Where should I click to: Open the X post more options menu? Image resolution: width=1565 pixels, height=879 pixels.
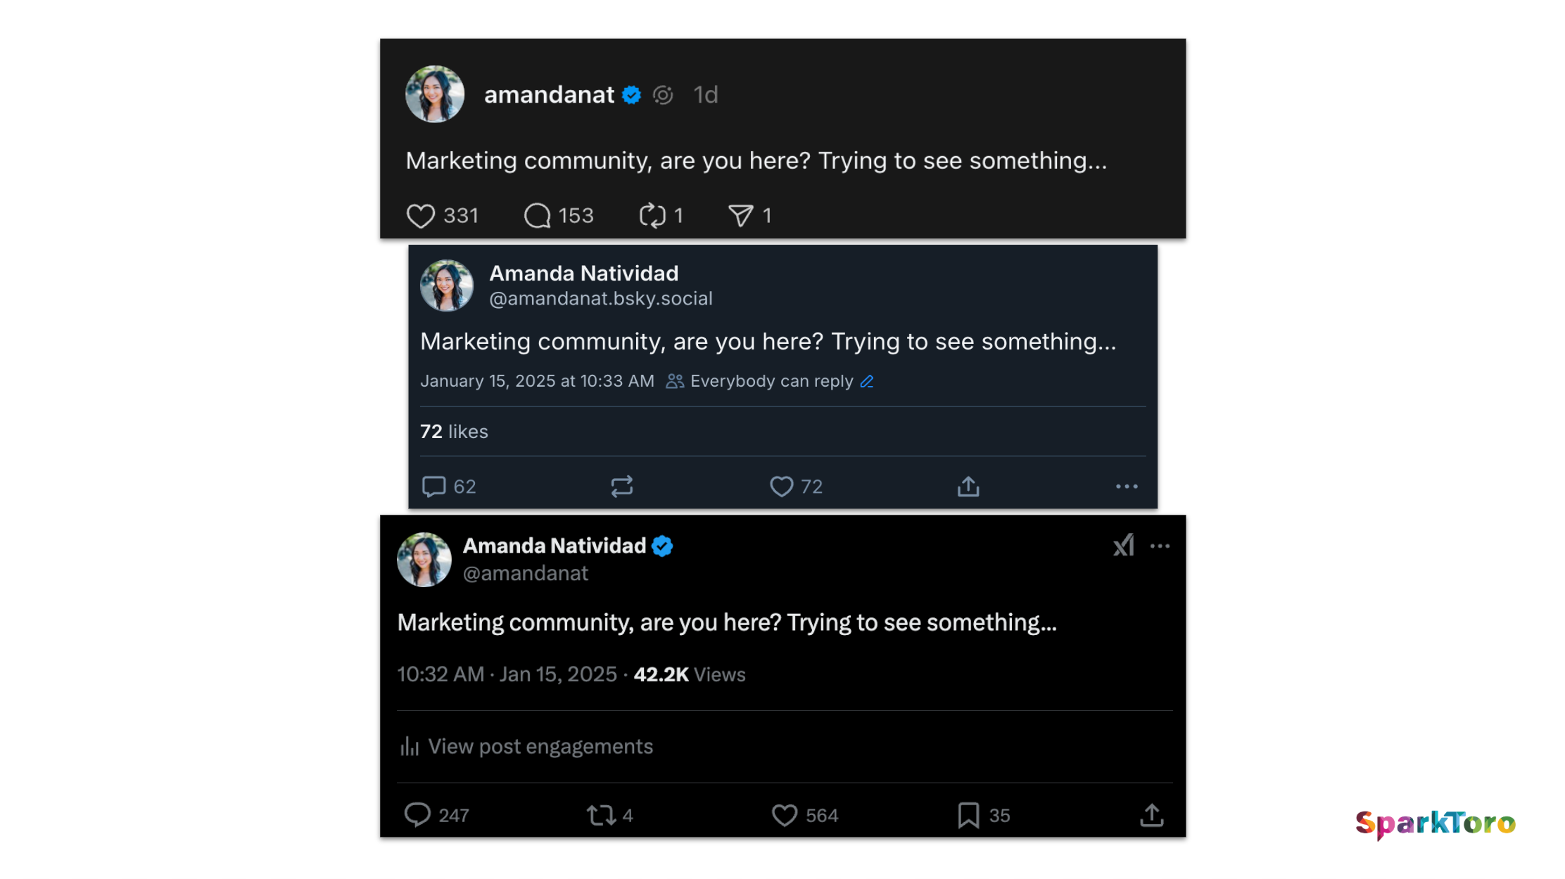pos(1160,546)
